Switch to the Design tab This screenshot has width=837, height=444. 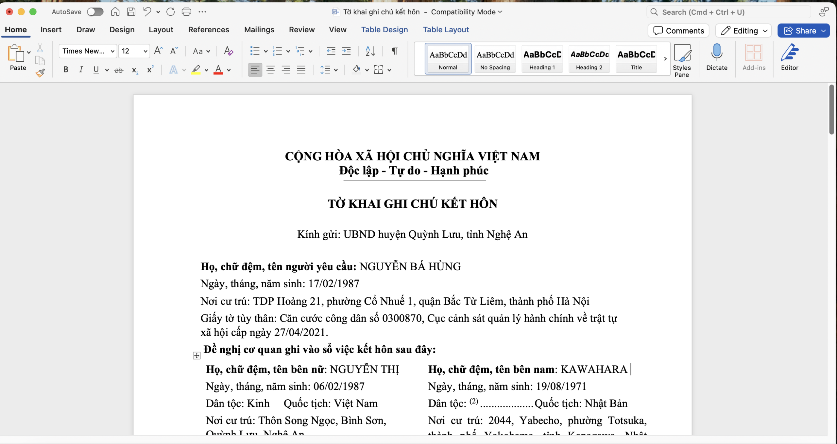(122, 29)
